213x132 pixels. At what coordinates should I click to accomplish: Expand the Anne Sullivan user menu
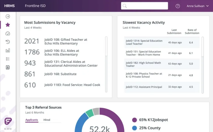tap(197, 6)
